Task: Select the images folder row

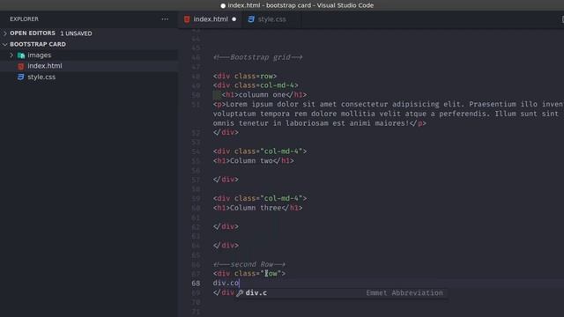Action: tap(89, 55)
